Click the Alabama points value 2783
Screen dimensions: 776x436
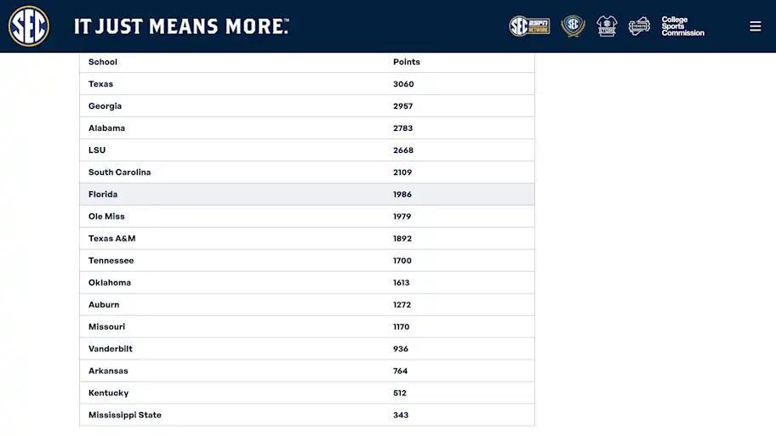pyautogui.click(x=402, y=128)
